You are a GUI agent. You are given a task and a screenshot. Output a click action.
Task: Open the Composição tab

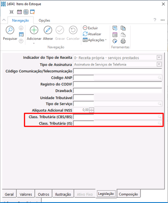(x=128, y=194)
